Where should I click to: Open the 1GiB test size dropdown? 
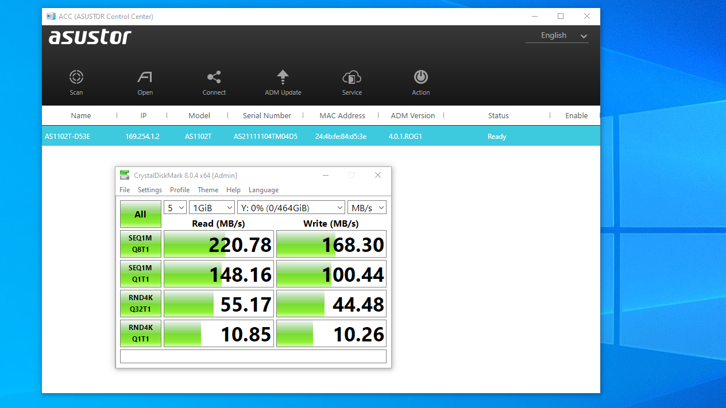pos(212,208)
